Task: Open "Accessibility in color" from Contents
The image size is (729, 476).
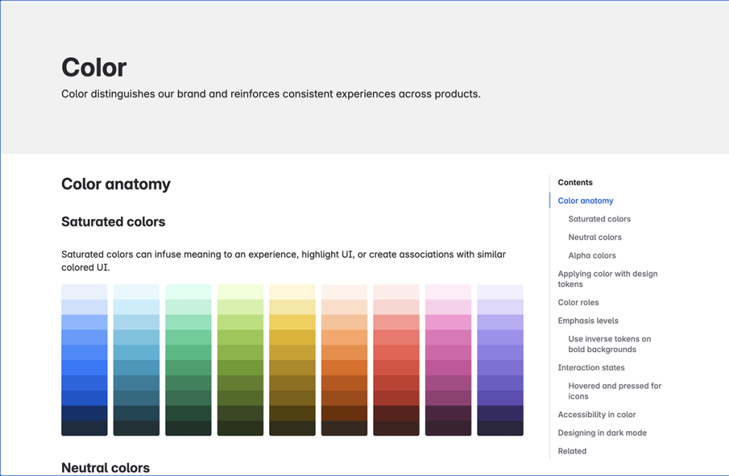Action: click(597, 414)
